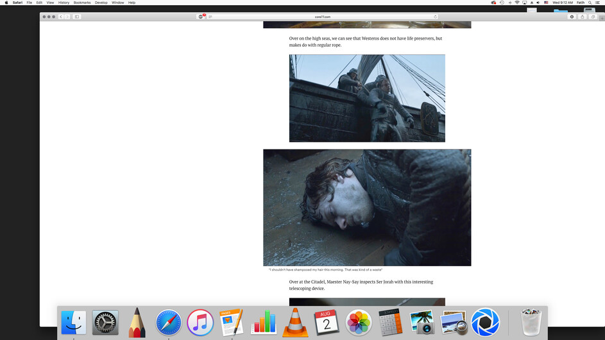Reload the core77.com page
The width and height of the screenshot is (605, 340).
coord(435,17)
